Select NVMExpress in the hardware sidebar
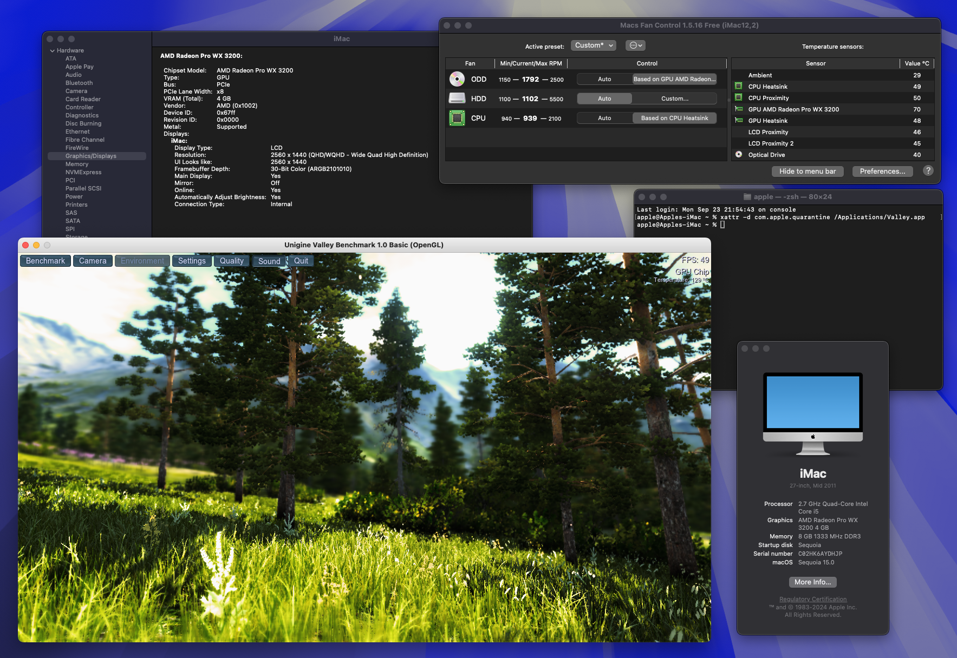This screenshot has height=658, width=957. (x=83, y=172)
